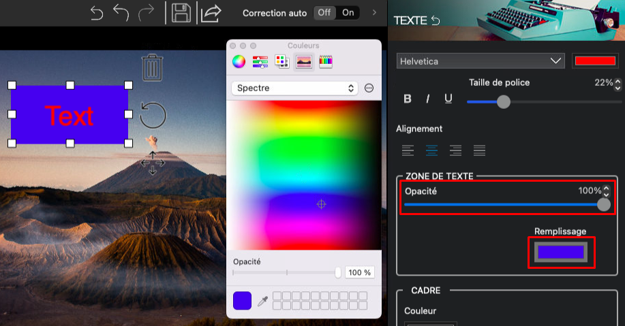Image resolution: width=625 pixels, height=326 pixels.
Task: Justify the text alignment
Action: click(480, 150)
